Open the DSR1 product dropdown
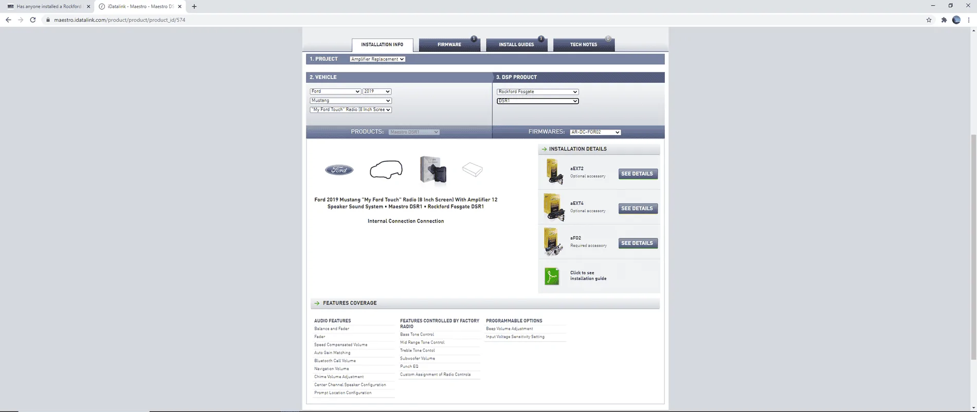The image size is (977, 412). point(537,101)
